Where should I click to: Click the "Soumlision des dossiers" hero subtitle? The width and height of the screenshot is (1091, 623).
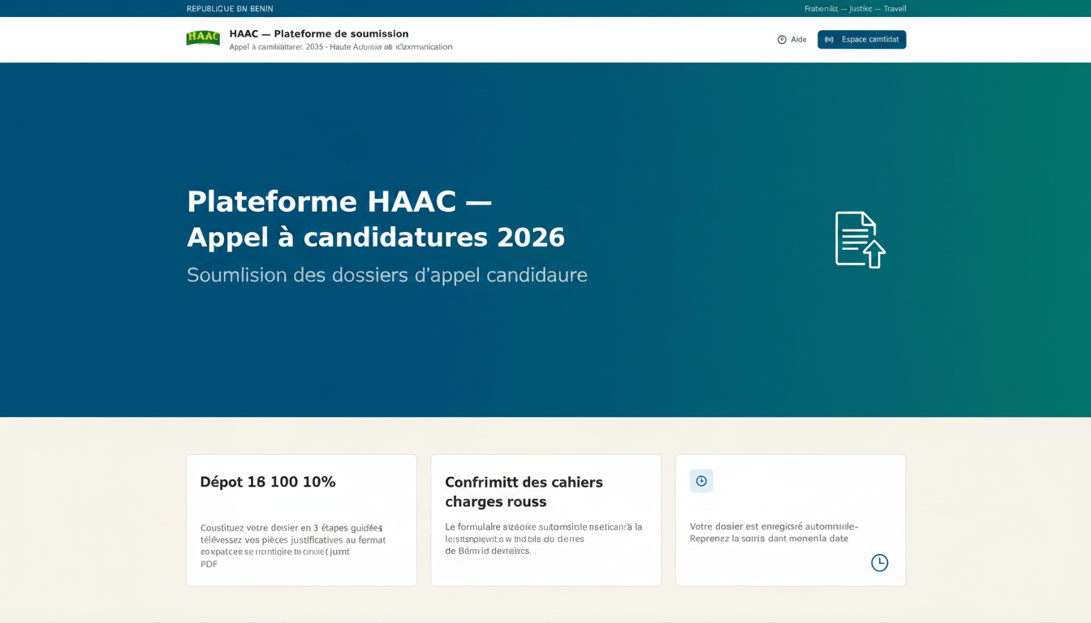(x=387, y=275)
